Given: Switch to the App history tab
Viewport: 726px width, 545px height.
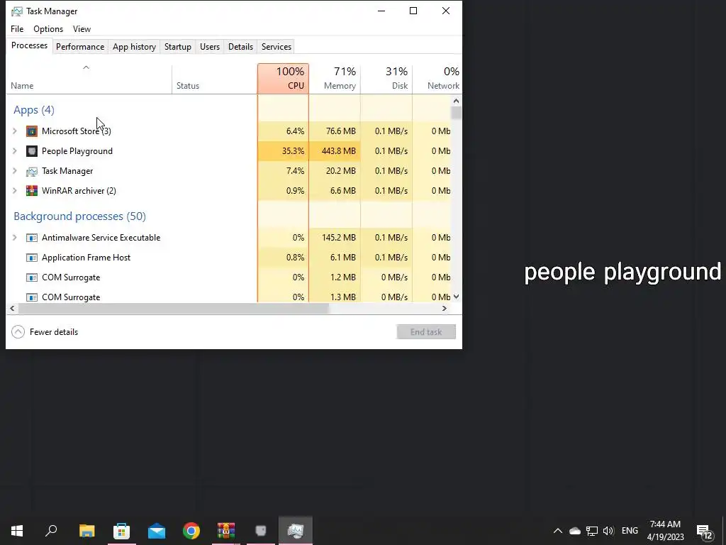Looking at the screenshot, I should click(x=134, y=47).
